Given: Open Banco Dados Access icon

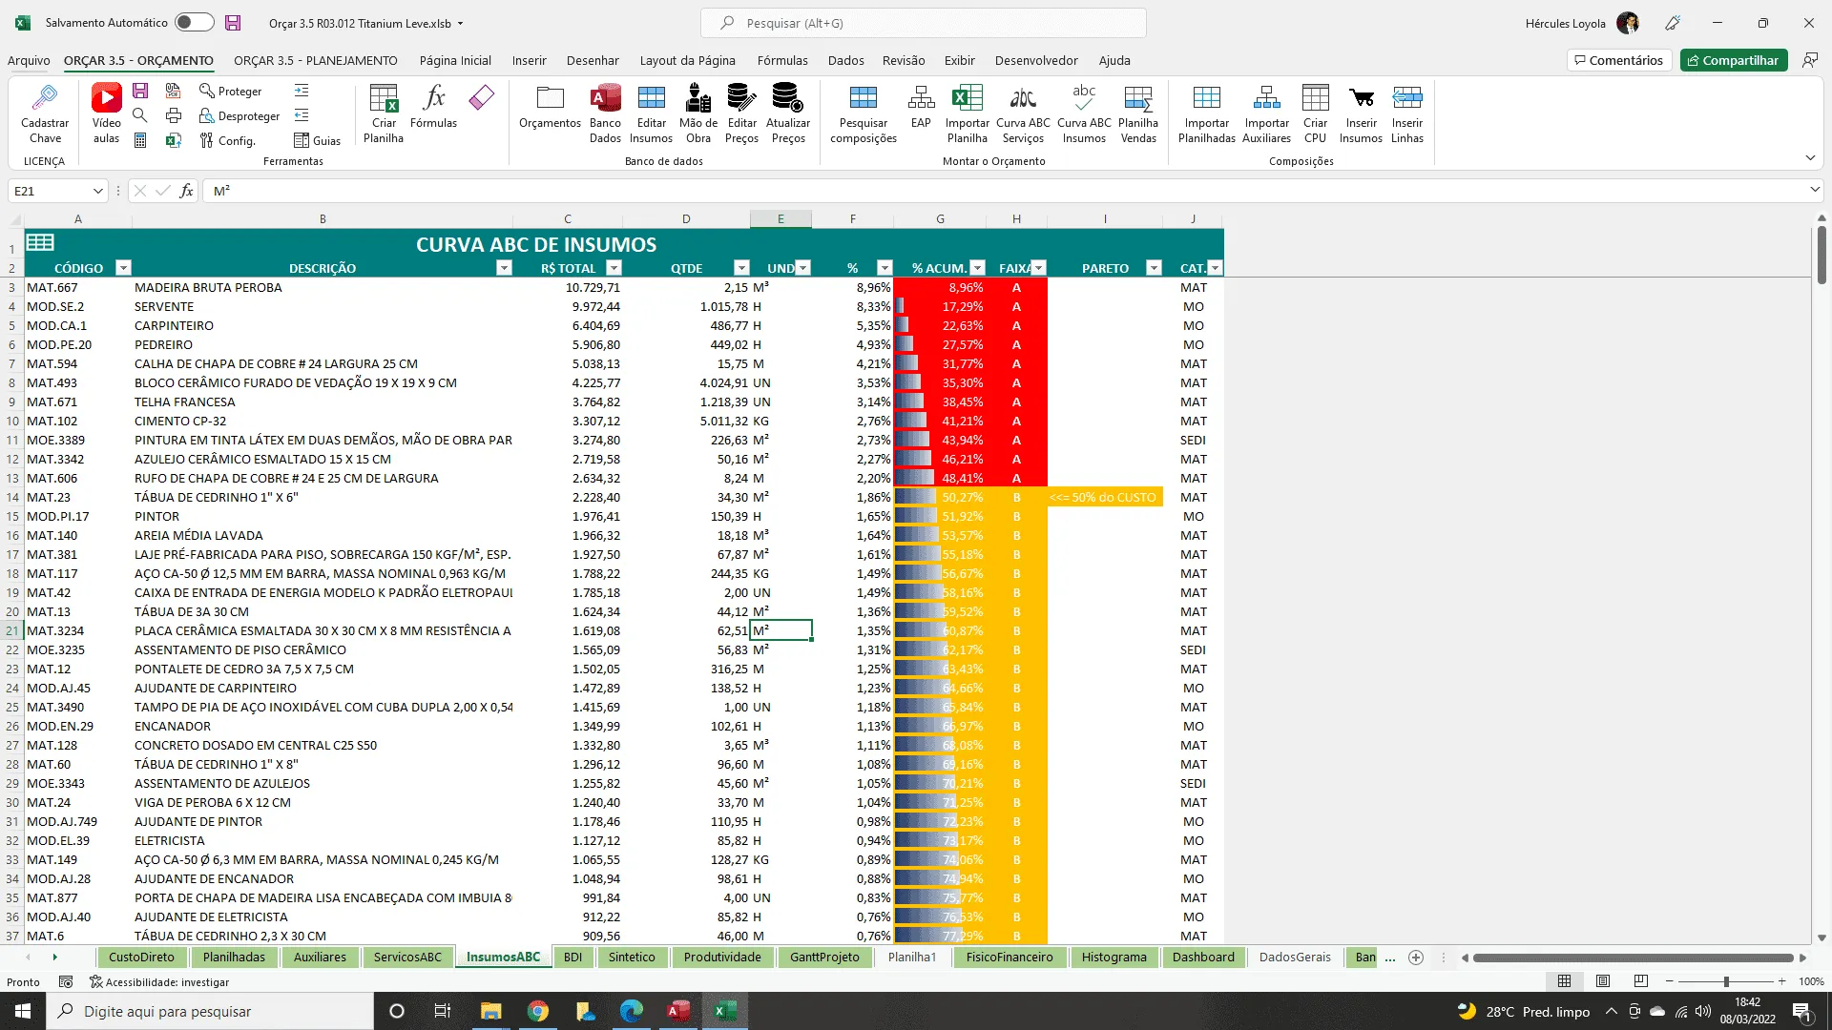Looking at the screenshot, I should pyautogui.click(x=605, y=97).
